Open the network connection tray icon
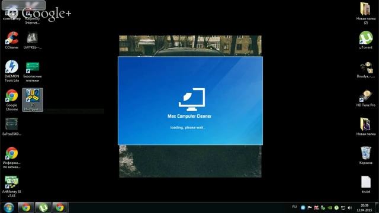 (343, 208)
